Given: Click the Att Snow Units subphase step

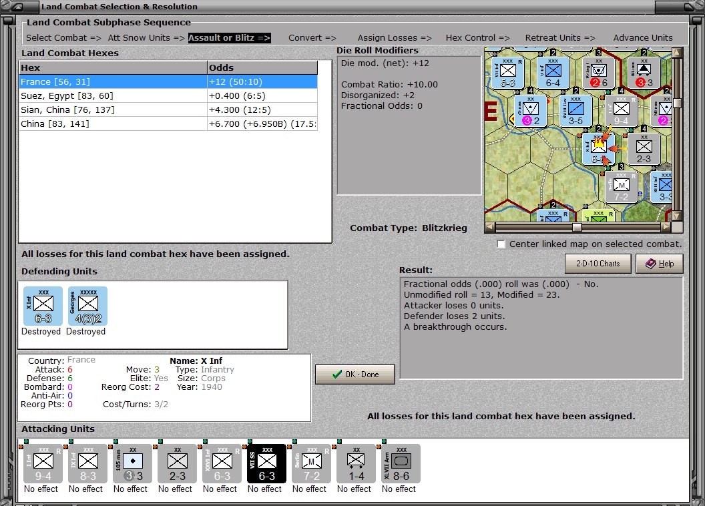Looking at the screenshot, I should [146, 38].
